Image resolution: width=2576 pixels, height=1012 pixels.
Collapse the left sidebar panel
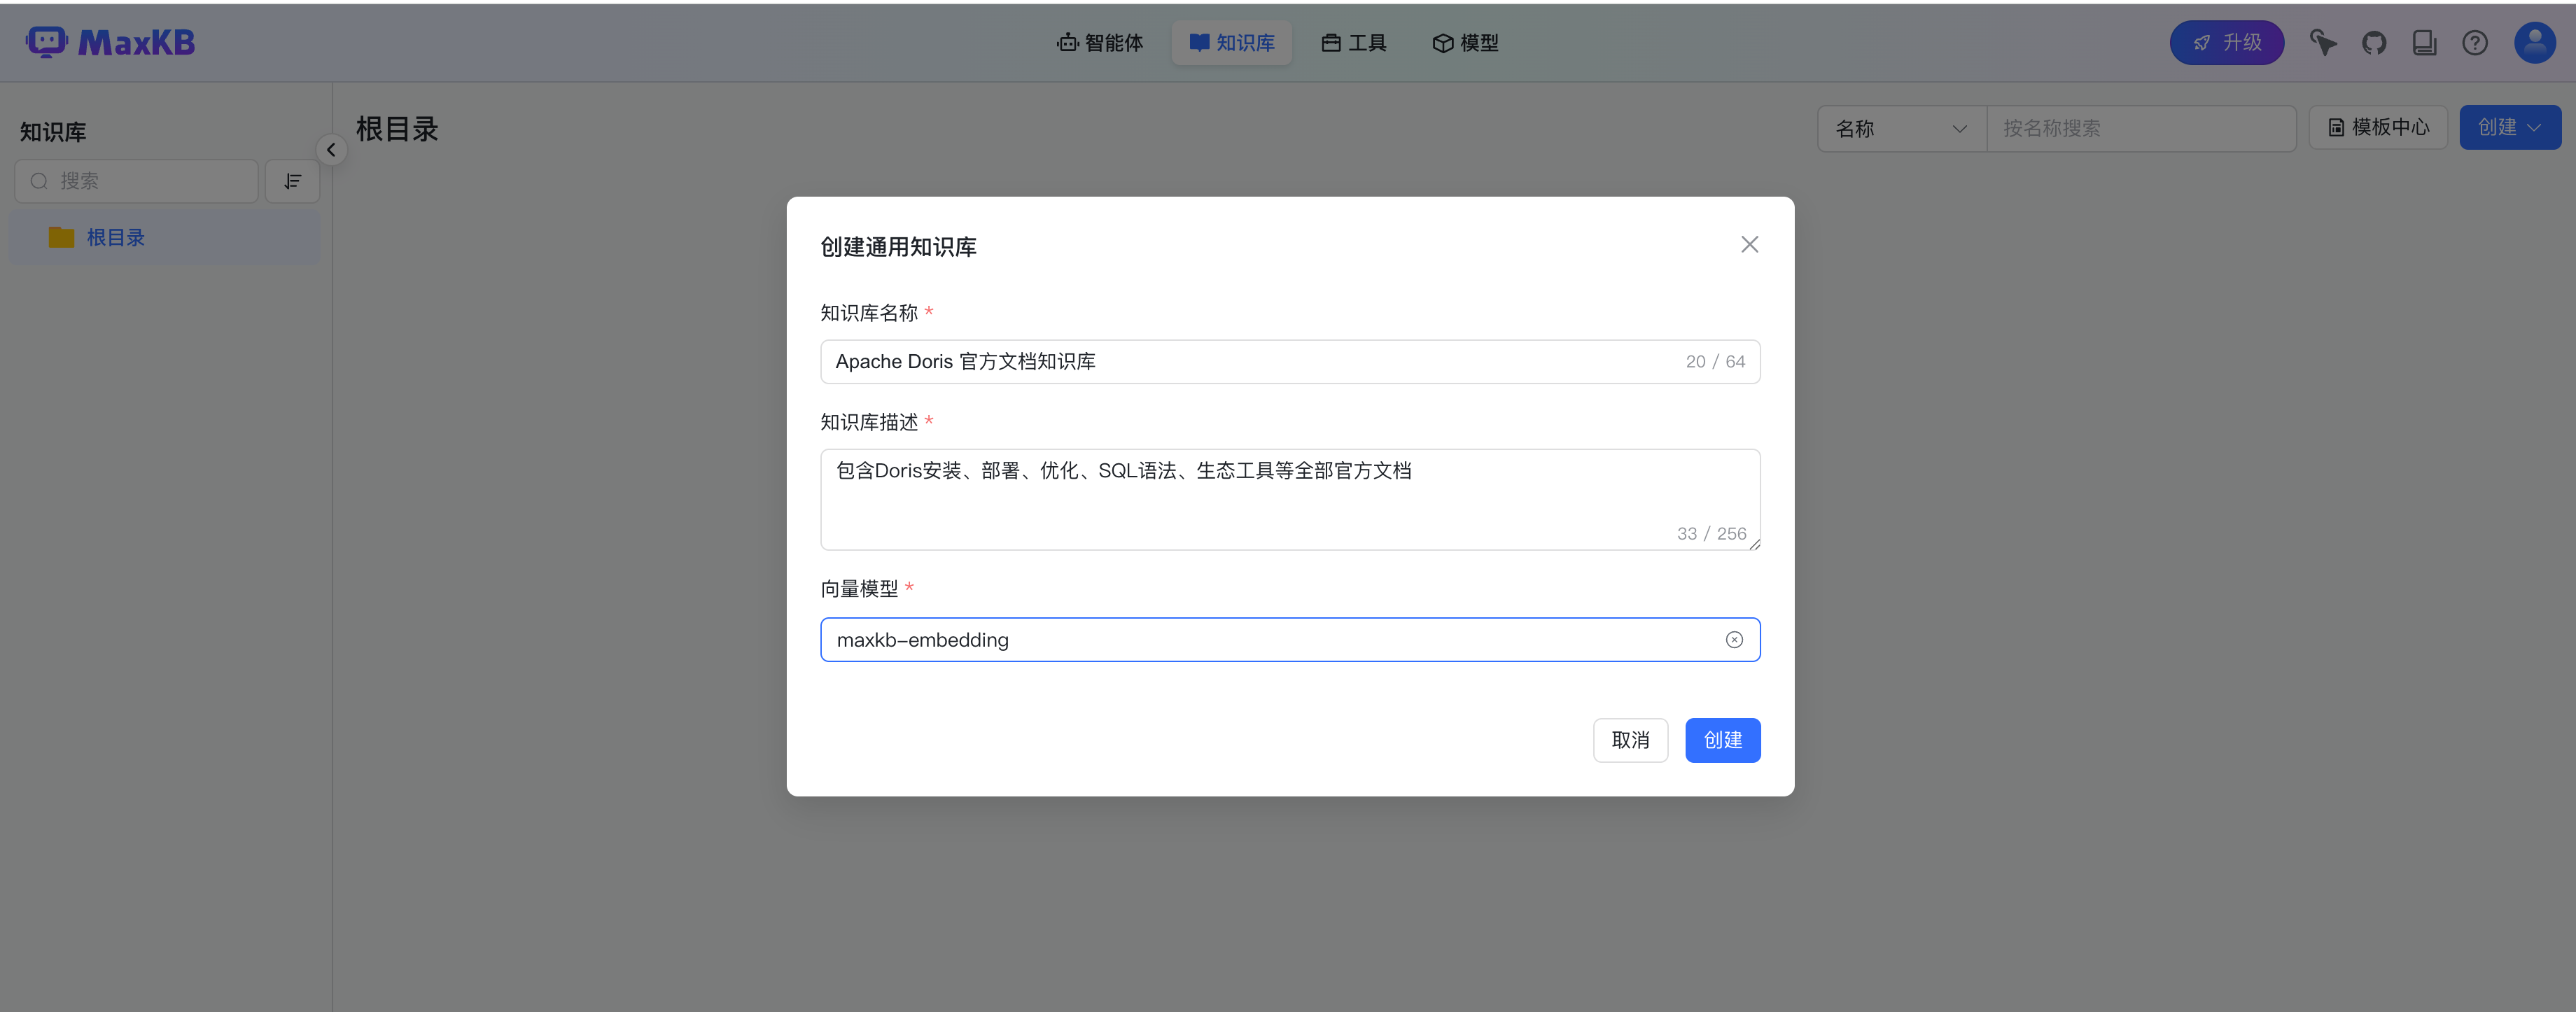(331, 150)
